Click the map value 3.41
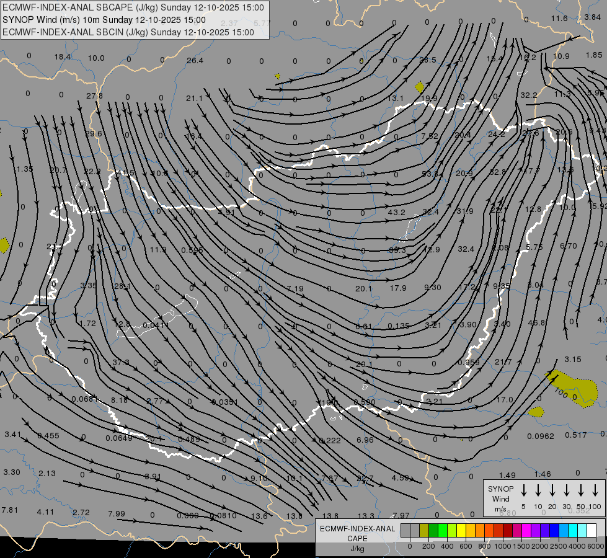607x558 pixels. coord(13,435)
